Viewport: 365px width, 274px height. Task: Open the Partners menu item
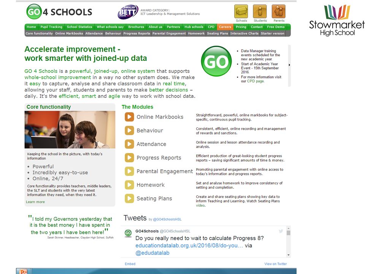pos(173,27)
